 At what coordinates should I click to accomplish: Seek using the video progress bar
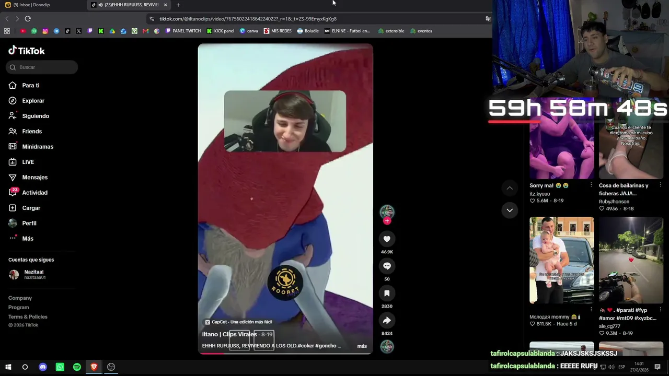click(285, 354)
